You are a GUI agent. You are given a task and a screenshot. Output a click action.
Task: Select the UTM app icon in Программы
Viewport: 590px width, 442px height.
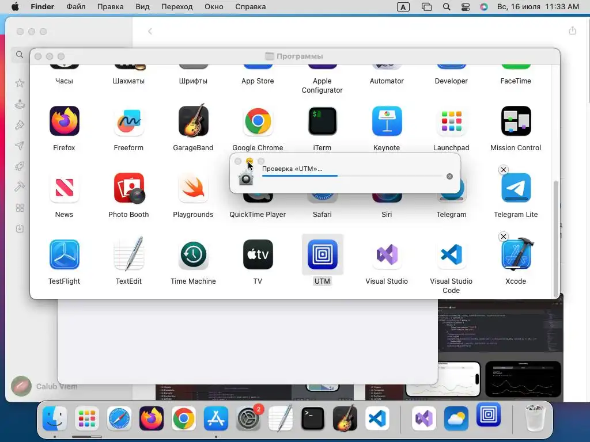pos(323,254)
